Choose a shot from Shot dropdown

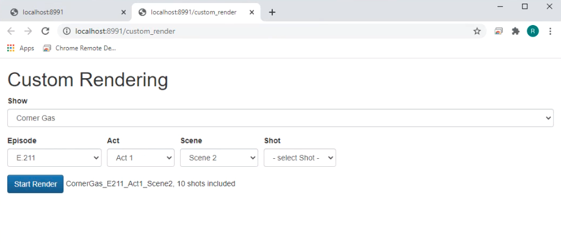pyautogui.click(x=300, y=158)
